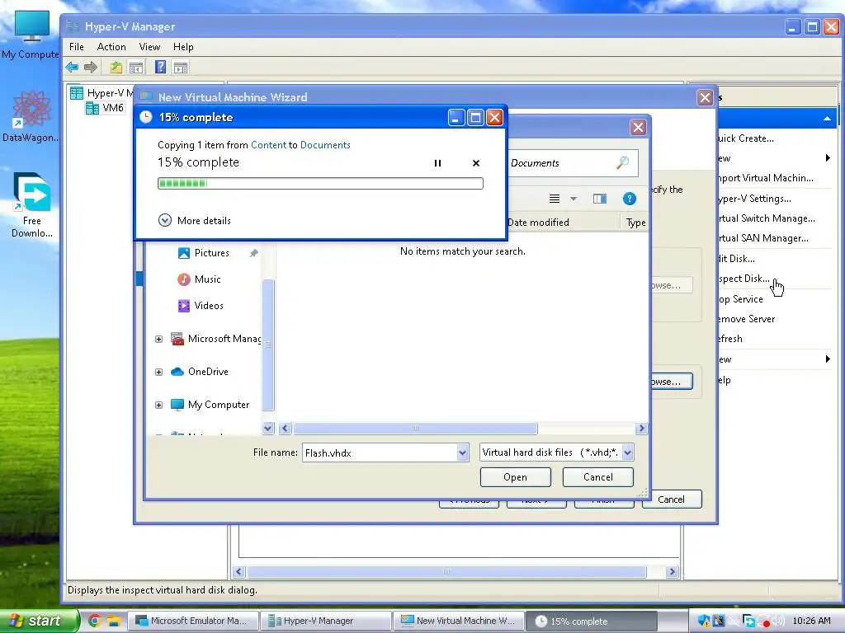Open DataWagon desktop shortcut
This screenshot has width=845, height=633.
point(31,116)
